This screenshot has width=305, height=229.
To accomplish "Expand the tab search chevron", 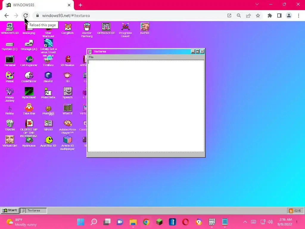I will click(257, 4).
